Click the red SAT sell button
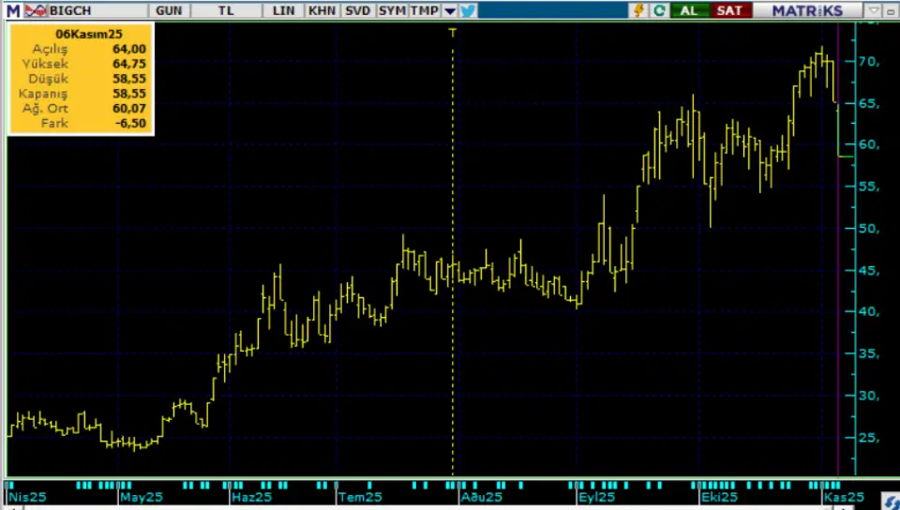900x510 pixels. [x=727, y=10]
